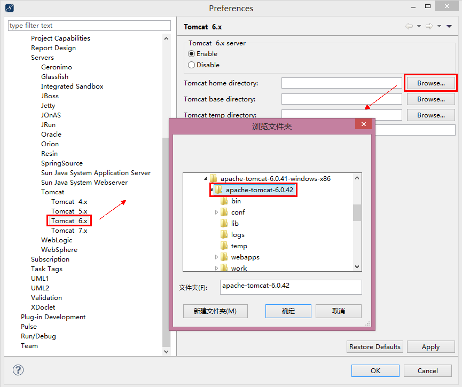Click the preferences tree scrollbar down arrow

click(166, 352)
